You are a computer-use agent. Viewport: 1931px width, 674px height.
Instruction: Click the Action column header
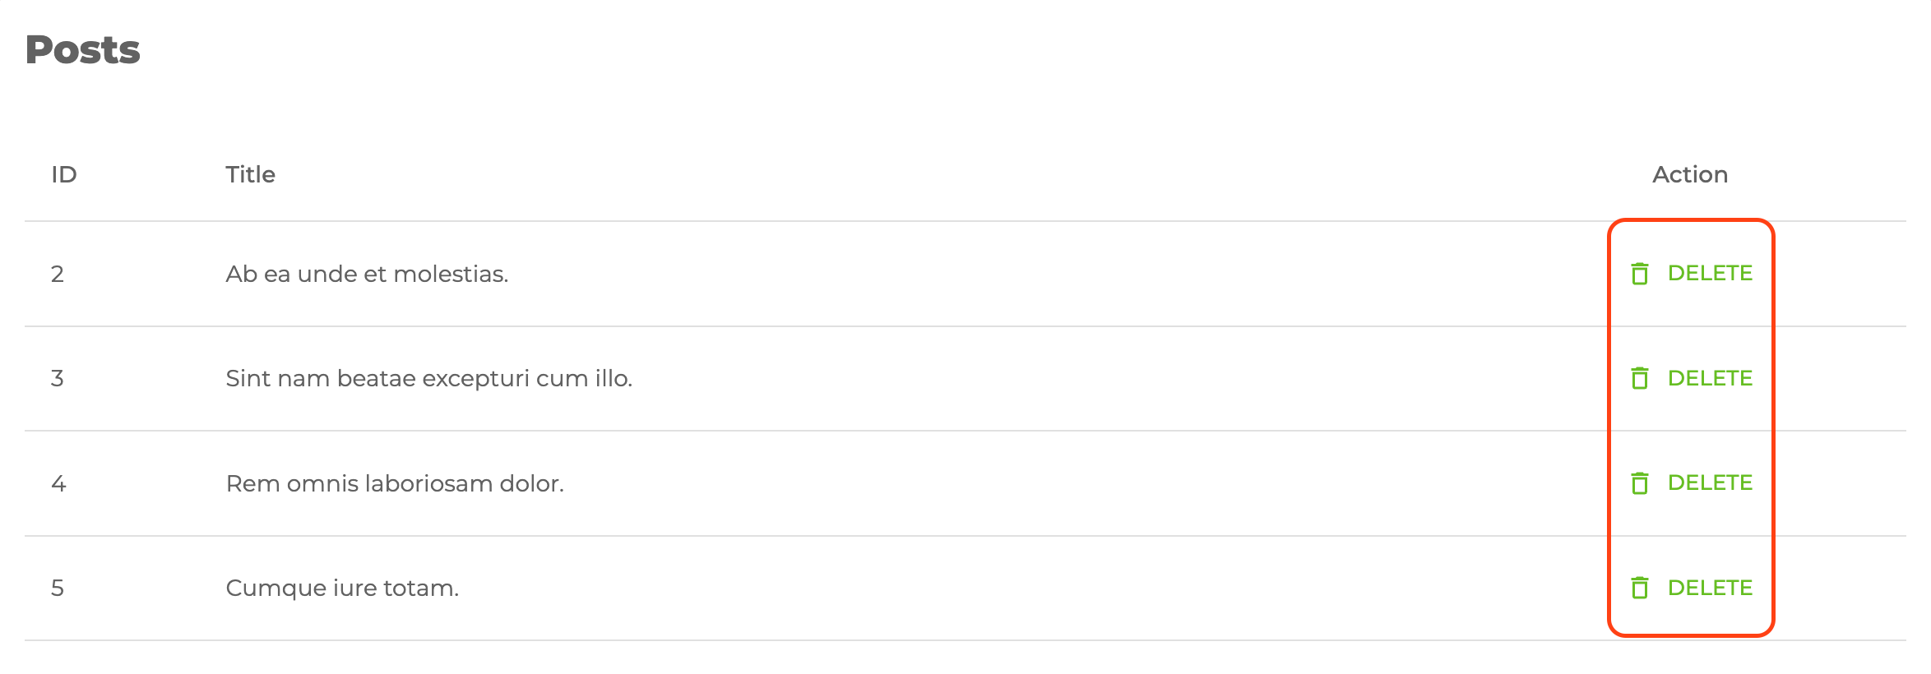[x=1690, y=174]
